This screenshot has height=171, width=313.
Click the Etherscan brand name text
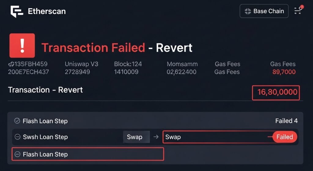click(x=46, y=12)
